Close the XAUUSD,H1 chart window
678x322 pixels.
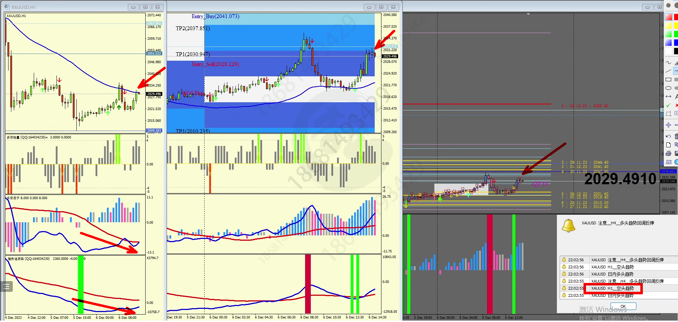pyautogui.click(x=157, y=7)
